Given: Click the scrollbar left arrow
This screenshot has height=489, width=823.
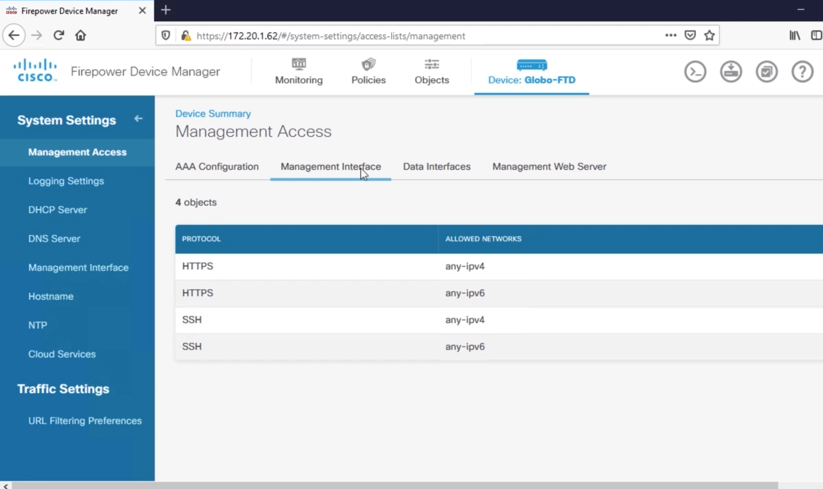Looking at the screenshot, I should tap(6, 486).
